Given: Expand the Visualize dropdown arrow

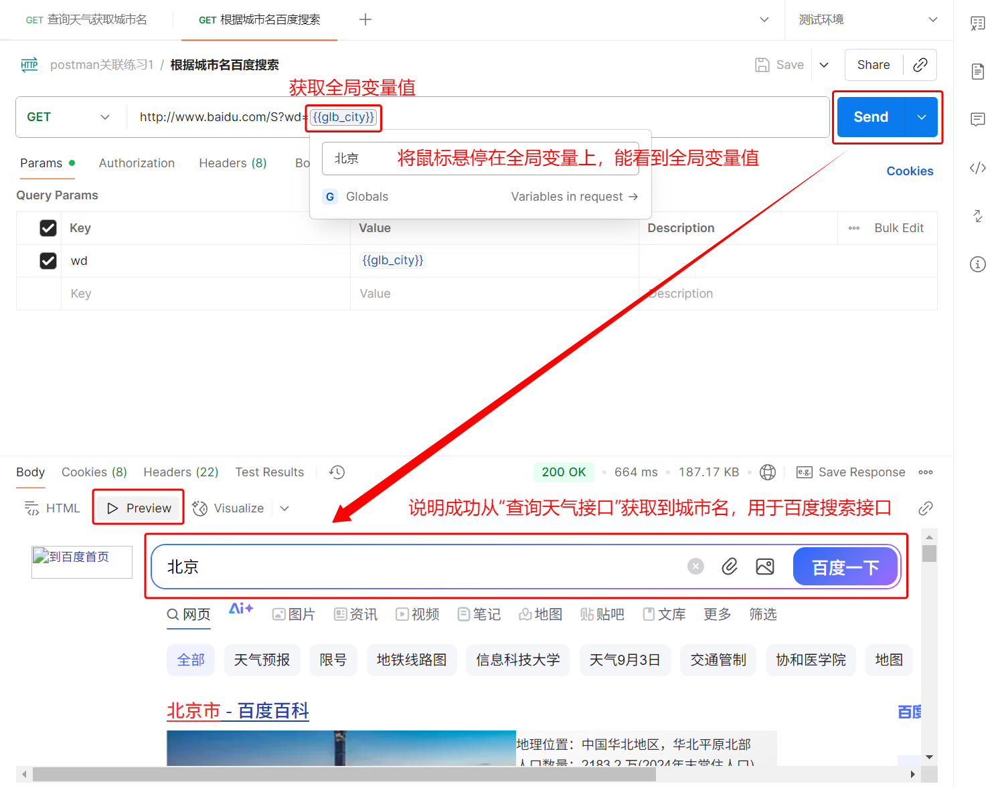Looking at the screenshot, I should [x=284, y=508].
